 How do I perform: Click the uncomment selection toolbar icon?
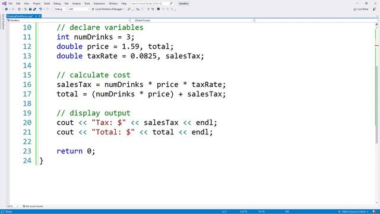(x=153, y=10)
